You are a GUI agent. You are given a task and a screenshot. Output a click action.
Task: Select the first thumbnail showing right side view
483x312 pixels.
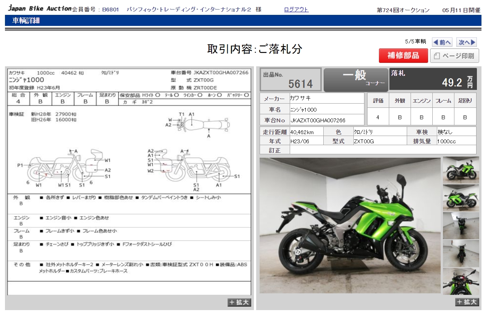click(x=461, y=170)
